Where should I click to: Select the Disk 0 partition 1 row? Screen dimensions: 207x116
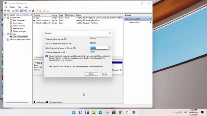(x=78, y=20)
